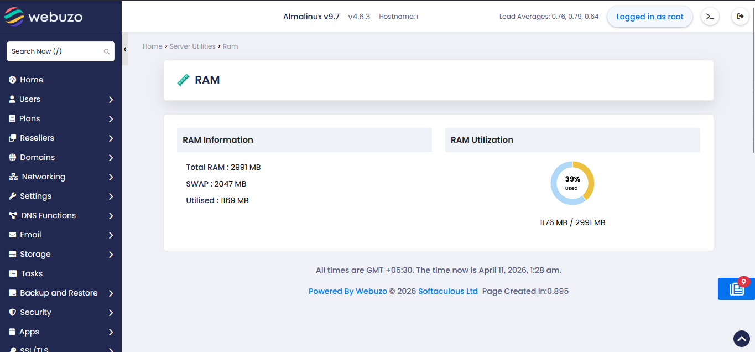
Task: Click the logout icon in top bar
Action: click(740, 17)
